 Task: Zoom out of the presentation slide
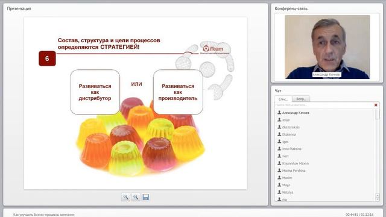point(136,197)
